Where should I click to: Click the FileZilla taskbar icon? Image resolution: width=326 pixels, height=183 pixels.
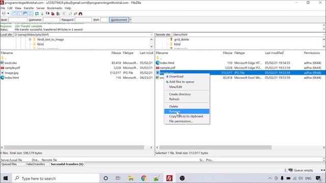point(170,178)
